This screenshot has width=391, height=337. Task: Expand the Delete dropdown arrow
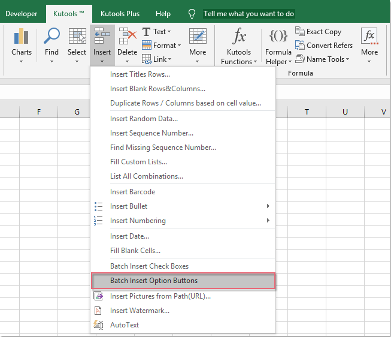(127, 61)
